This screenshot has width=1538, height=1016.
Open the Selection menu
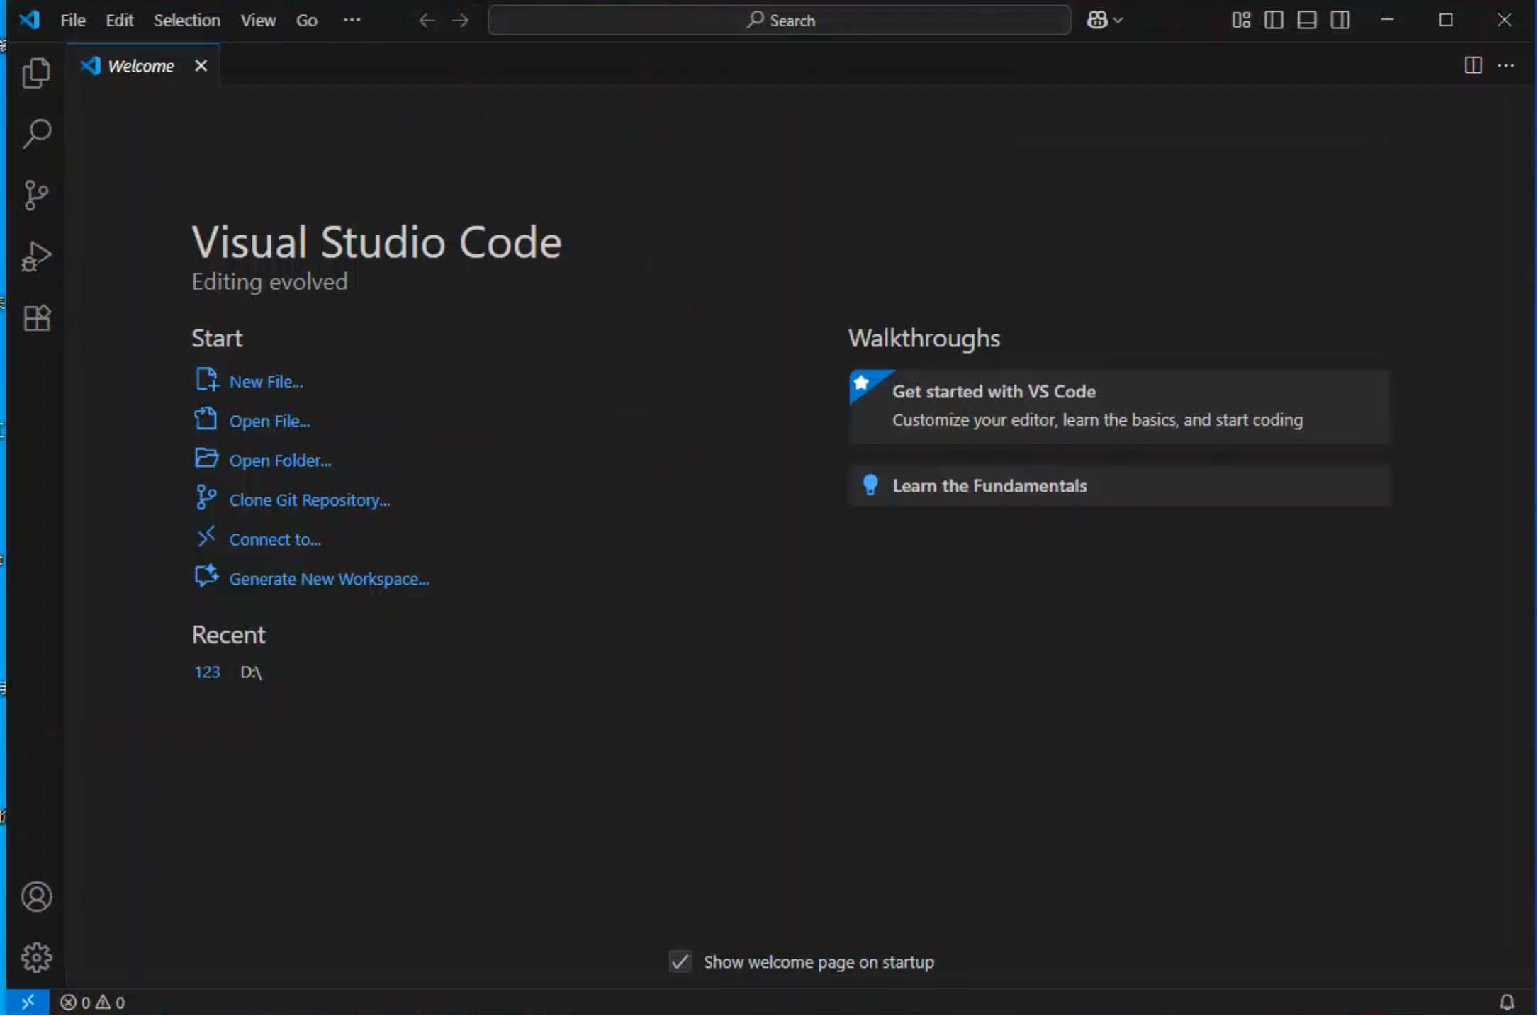coord(187,20)
